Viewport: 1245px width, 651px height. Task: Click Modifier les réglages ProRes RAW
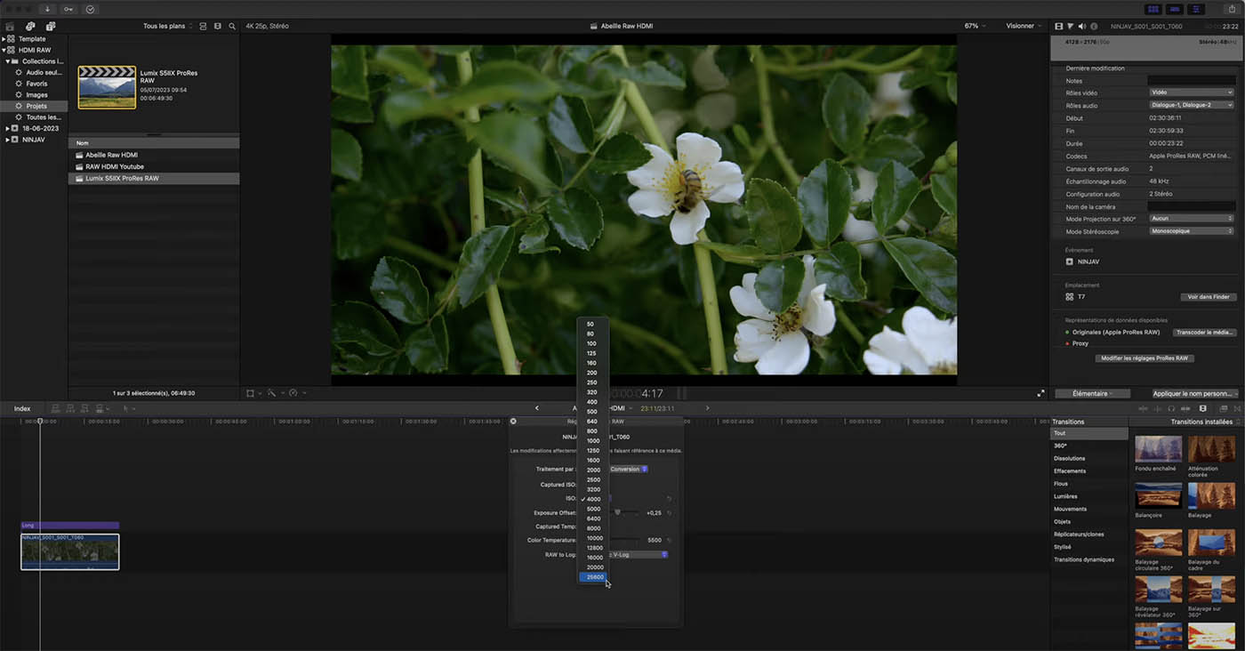(x=1144, y=358)
